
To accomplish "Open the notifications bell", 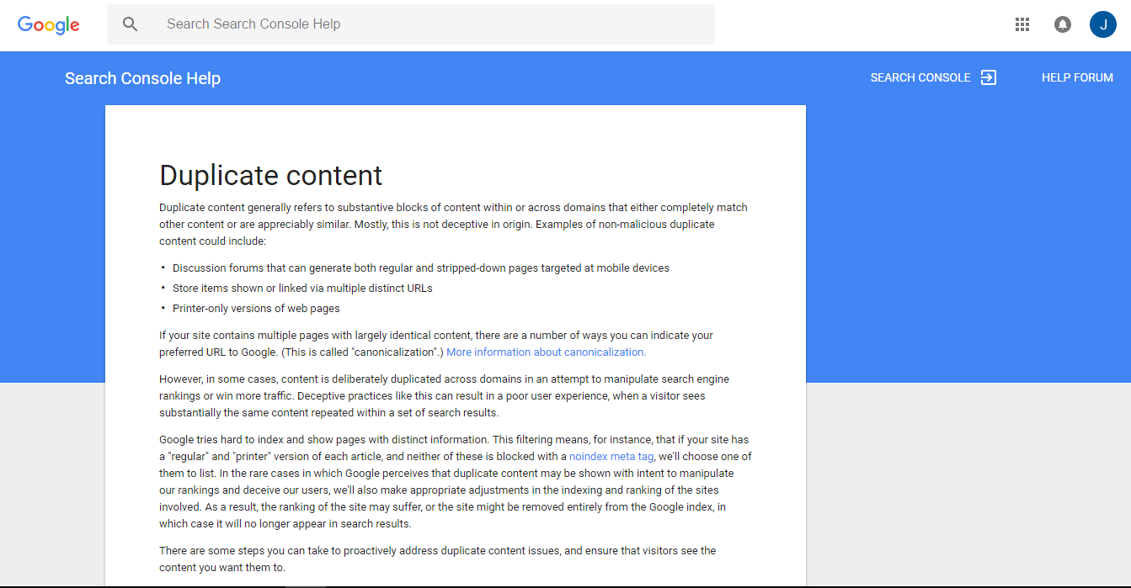I will point(1063,24).
